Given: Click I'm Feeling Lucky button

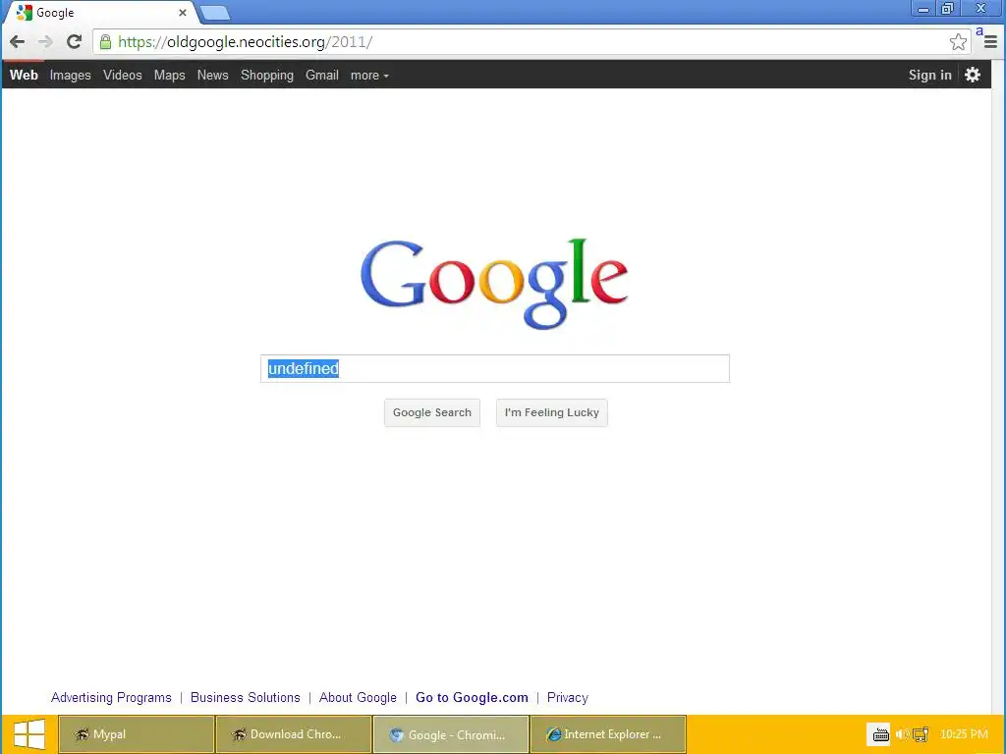Looking at the screenshot, I should (552, 412).
